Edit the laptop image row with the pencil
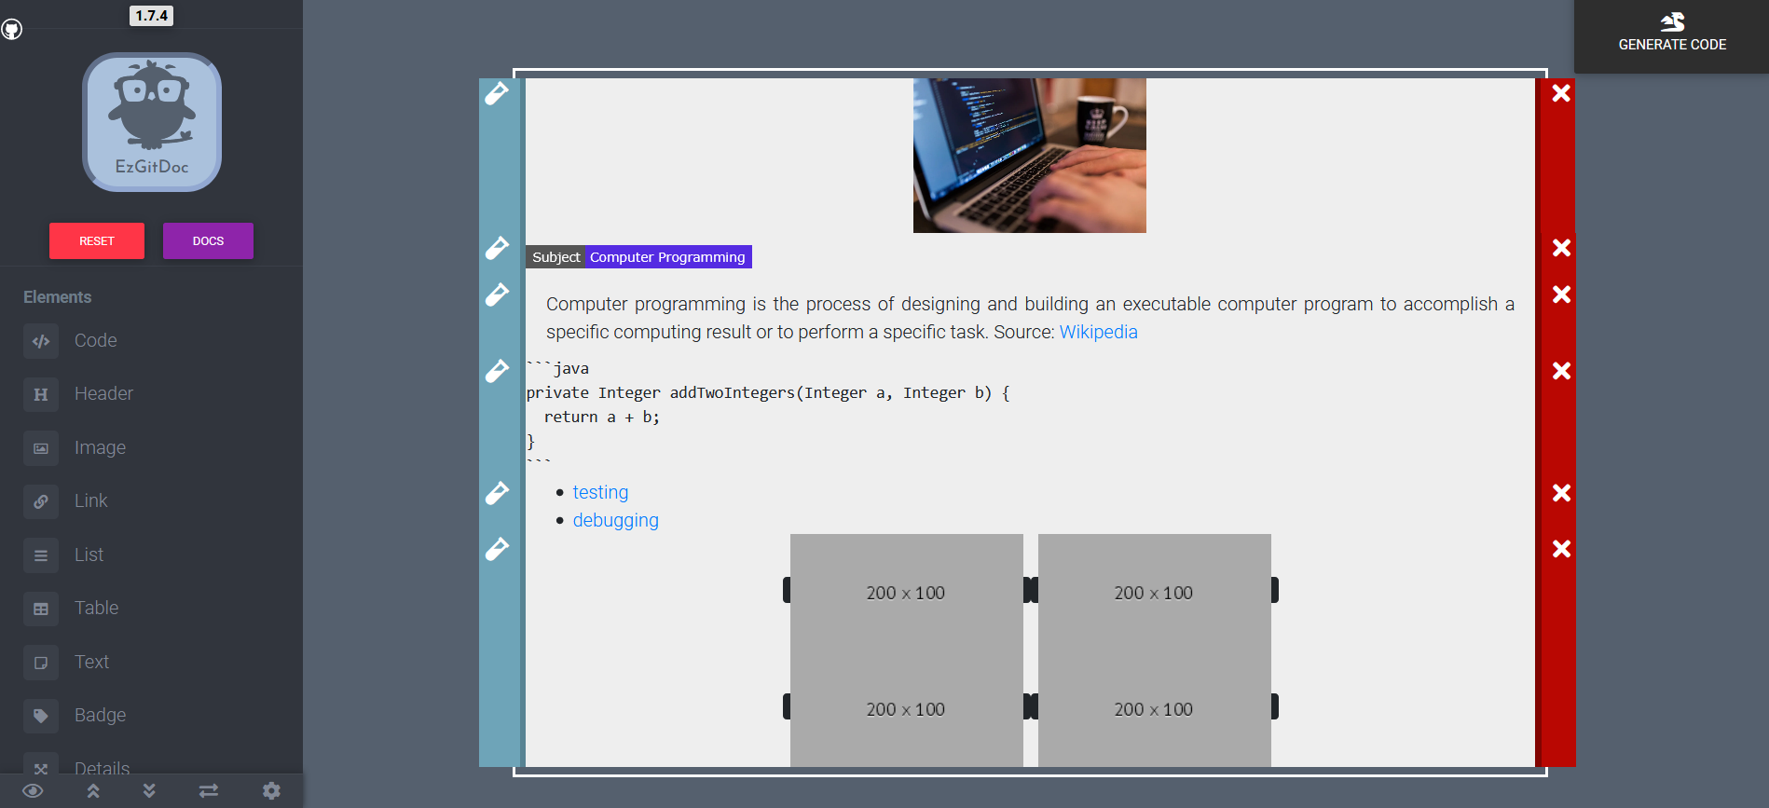 pyautogui.click(x=497, y=93)
